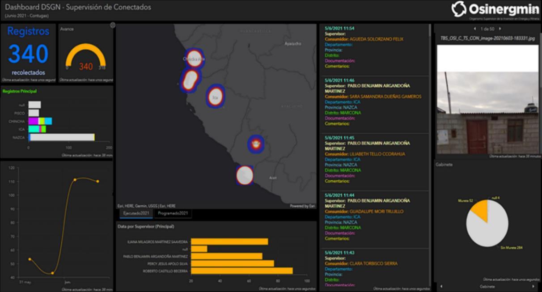Open the record dated 5/6/2021 11:44
Image resolution: width=542 pixels, height=292 pixels.
click(374, 220)
